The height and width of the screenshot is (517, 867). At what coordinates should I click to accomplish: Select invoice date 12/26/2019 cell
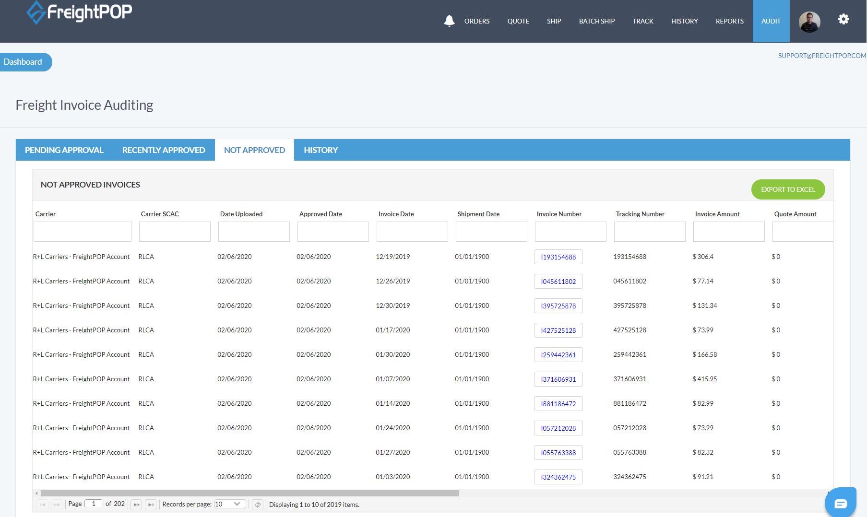pyautogui.click(x=393, y=281)
